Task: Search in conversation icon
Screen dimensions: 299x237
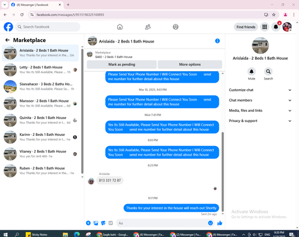Action: (x=269, y=71)
